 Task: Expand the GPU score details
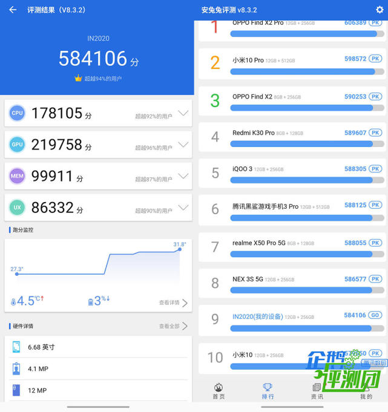pos(183,144)
